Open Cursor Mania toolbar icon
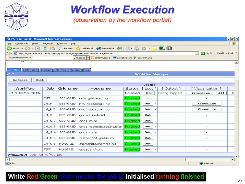The height and width of the screenshot is (184, 245). (x=135, y=58)
